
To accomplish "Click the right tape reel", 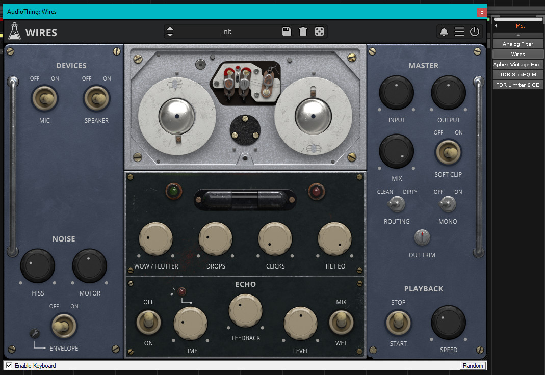I will 313,116.
